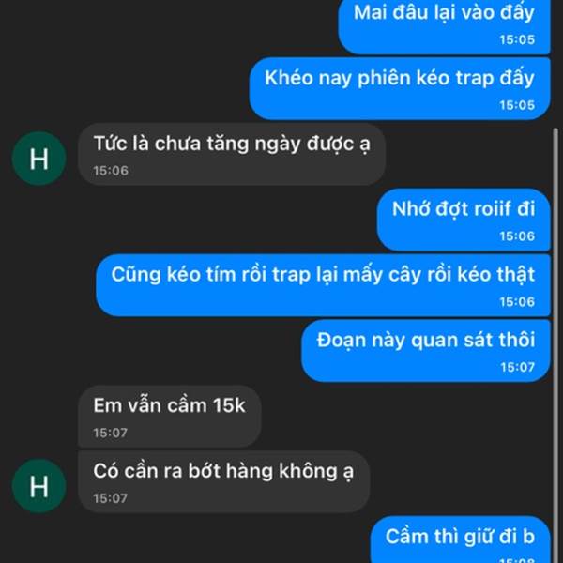Click message 'Tức là chưa tăng ngày được ạ'
The image size is (563, 563).
coord(232,154)
